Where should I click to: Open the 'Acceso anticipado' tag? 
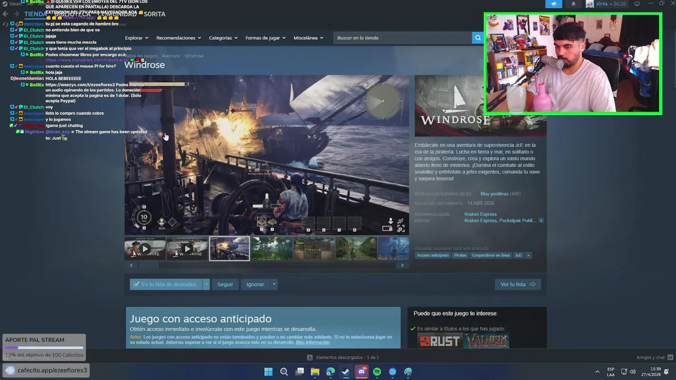coord(433,255)
